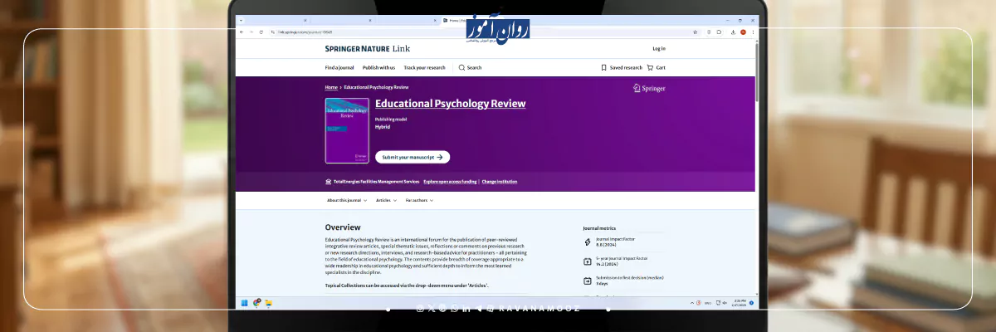Click the browser forward arrow
The height and width of the screenshot is (332, 996).
click(251, 32)
